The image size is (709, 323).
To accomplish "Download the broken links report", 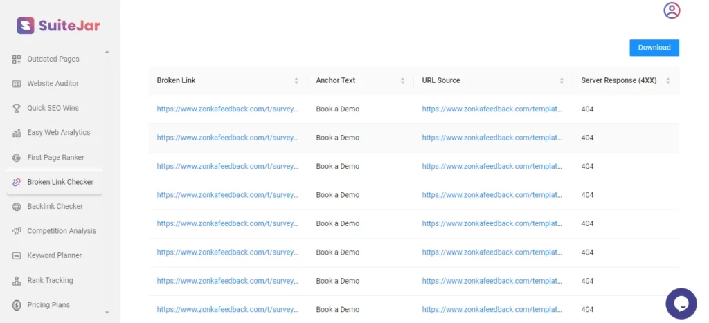I will [x=654, y=48].
